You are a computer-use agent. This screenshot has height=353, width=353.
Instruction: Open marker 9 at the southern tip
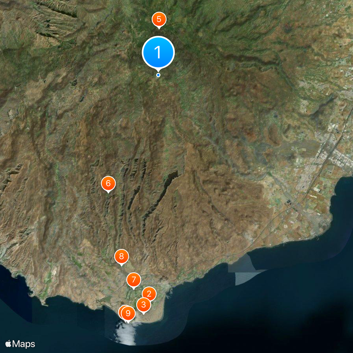128,312
